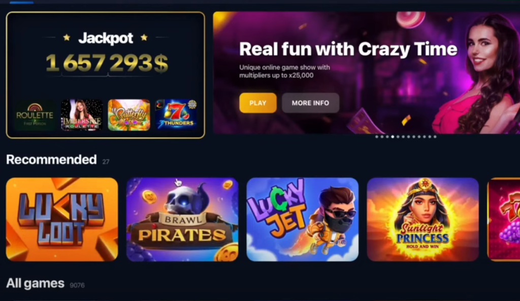Open the Butterfly jackpot game icon
The image size is (520, 301).
(x=129, y=115)
